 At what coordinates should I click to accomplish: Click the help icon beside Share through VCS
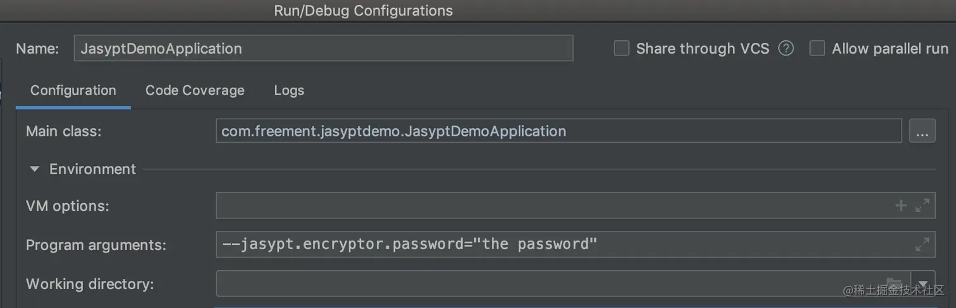786,49
